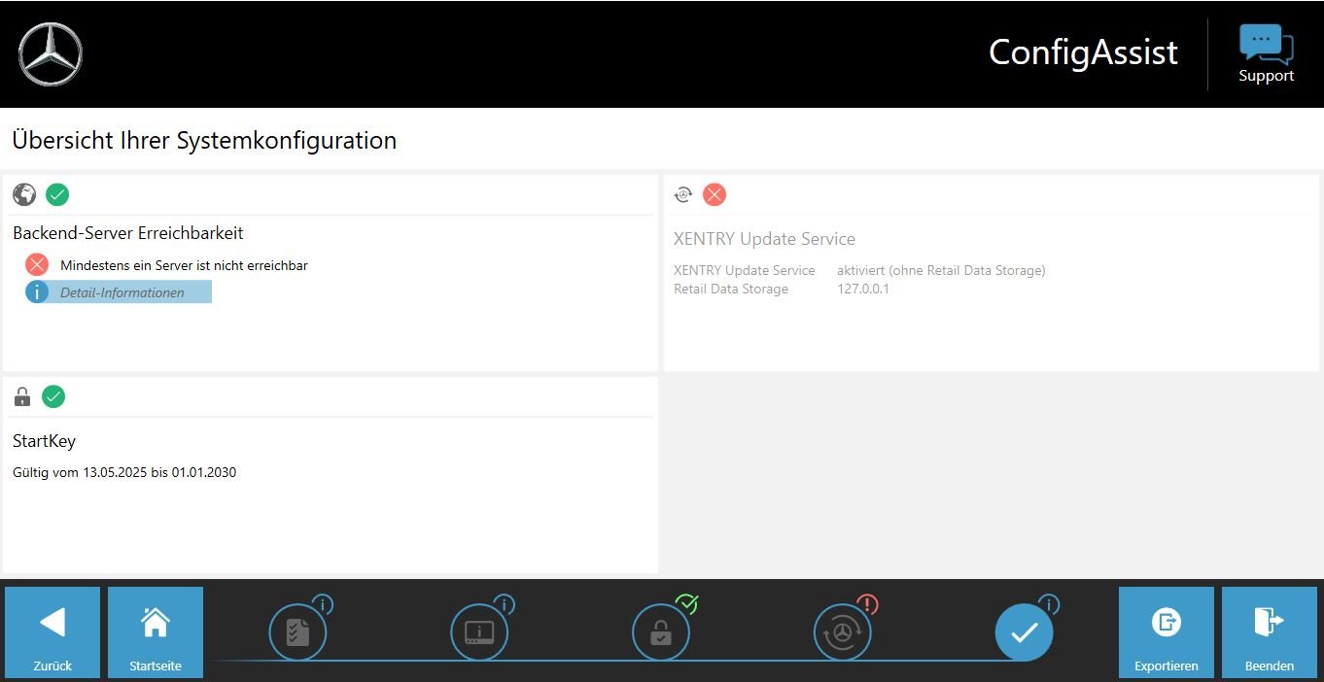Click red X status icon in XENTRY panel
The height and width of the screenshot is (682, 1324).
point(714,194)
